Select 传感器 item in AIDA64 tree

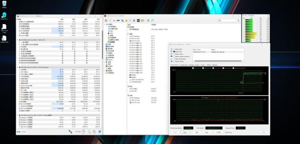point(112,42)
